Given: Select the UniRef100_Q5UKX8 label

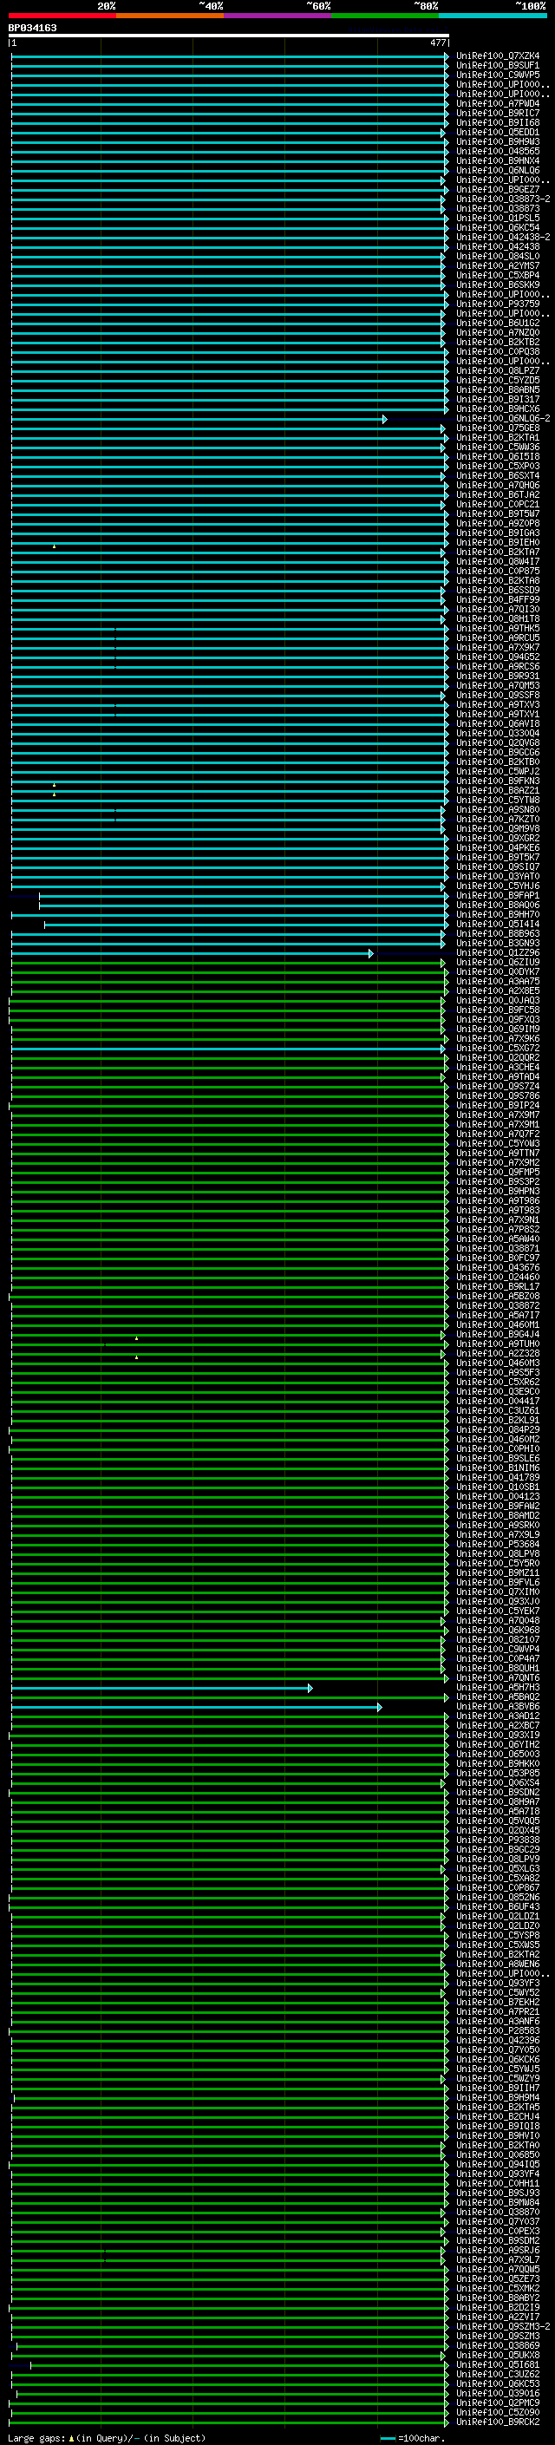Looking at the screenshot, I should (498, 2355).
